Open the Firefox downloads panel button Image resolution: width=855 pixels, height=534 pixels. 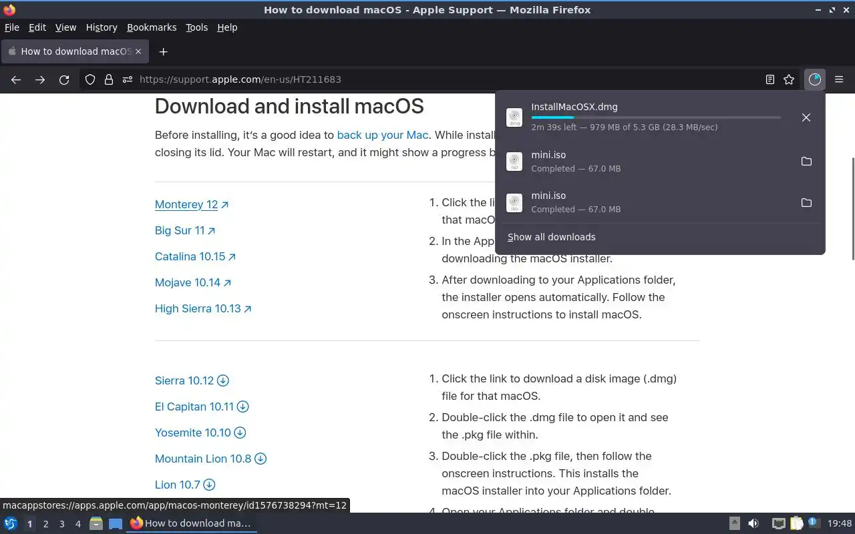[814, 79]
